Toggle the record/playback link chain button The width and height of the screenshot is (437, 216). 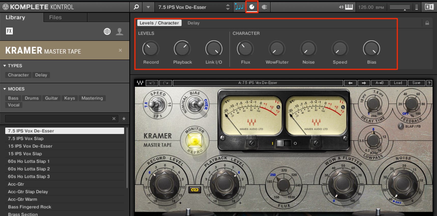195,190
